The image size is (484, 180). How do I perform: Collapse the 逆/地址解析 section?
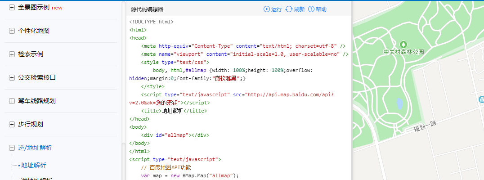click(x=12, y=148)
